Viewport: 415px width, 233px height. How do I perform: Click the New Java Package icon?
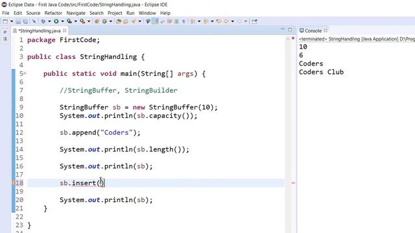(x=97, y=21)
